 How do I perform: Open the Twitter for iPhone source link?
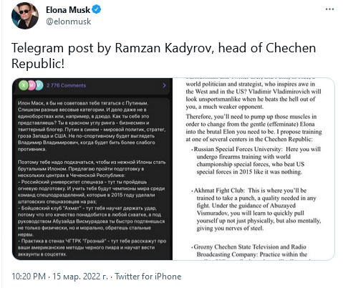tap(148, 277)
